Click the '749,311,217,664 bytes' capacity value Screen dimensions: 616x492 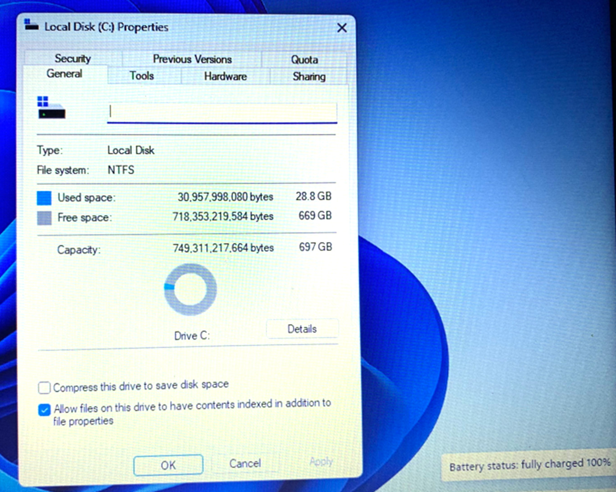pyautogui.click(x=223, y=248)
